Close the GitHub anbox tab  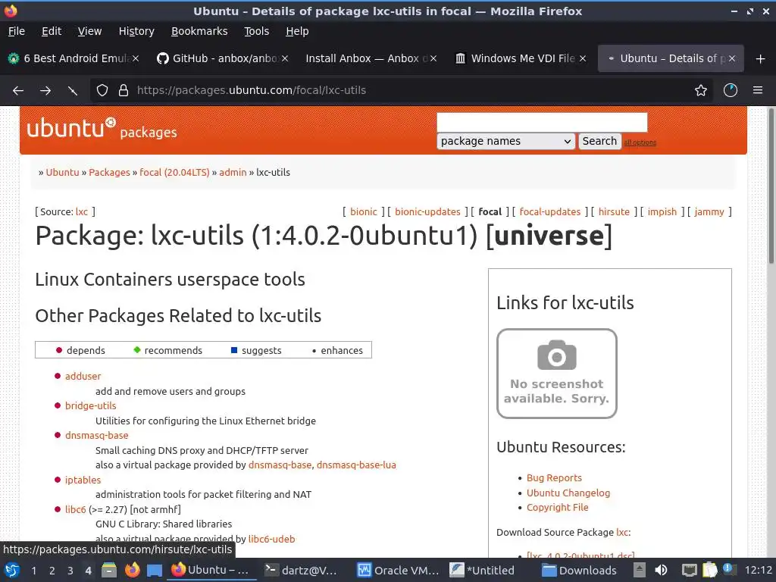pyautogui.click(x=285, y=58)
